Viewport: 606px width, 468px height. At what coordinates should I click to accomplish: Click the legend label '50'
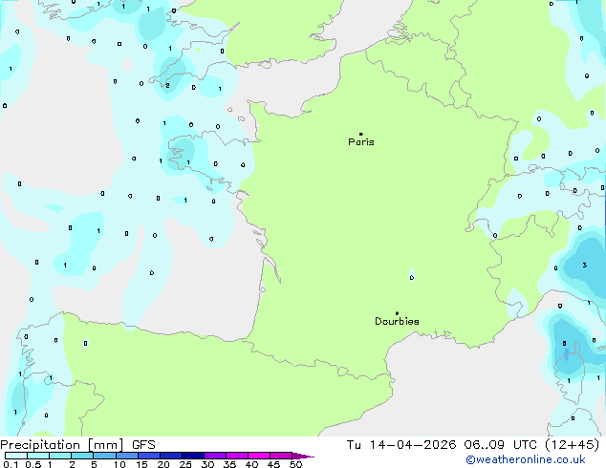tap(296, 464)
